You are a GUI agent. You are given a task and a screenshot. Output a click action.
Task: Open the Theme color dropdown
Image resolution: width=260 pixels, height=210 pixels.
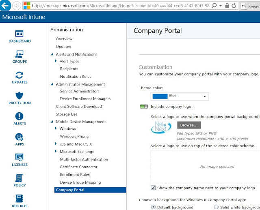click(180, 96)
